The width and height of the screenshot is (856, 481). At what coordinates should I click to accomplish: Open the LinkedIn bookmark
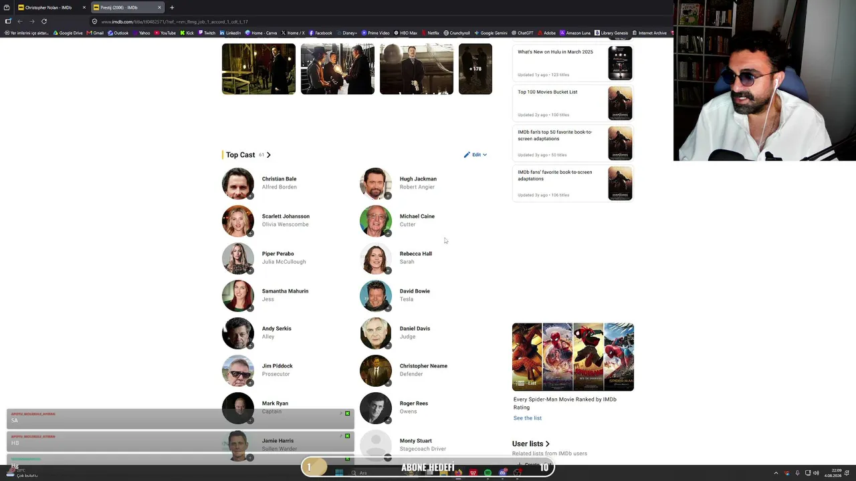point(231,33)
